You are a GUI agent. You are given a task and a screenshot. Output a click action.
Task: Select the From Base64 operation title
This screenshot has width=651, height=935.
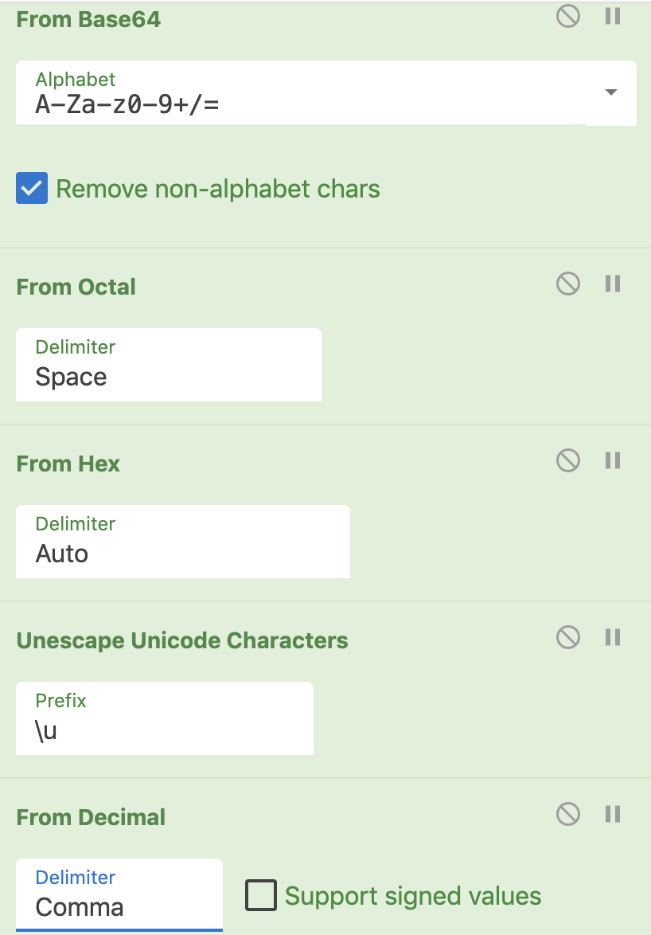88,20
